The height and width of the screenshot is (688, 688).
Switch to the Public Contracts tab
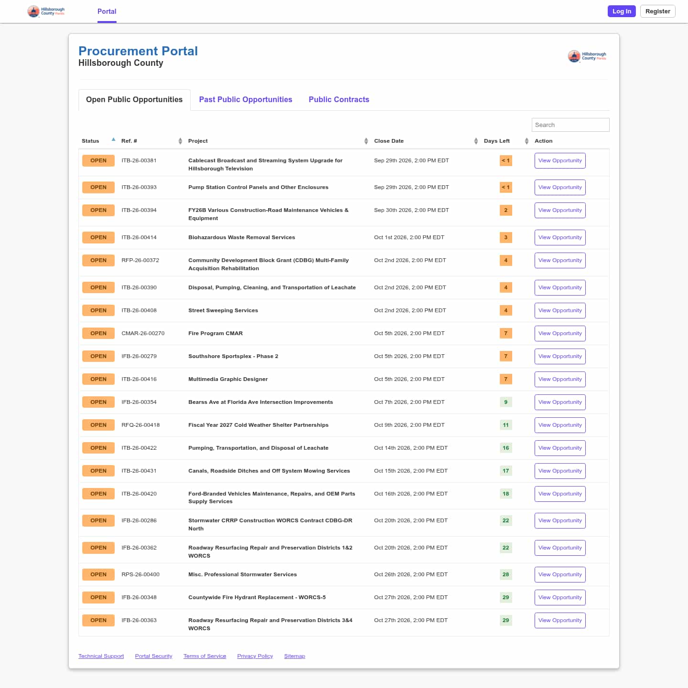tap(339, 99)
